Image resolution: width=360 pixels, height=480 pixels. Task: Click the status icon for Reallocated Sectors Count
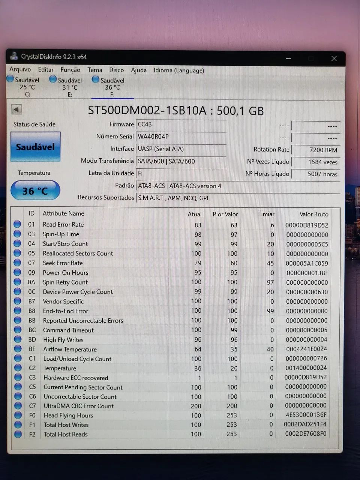(17, 253)
